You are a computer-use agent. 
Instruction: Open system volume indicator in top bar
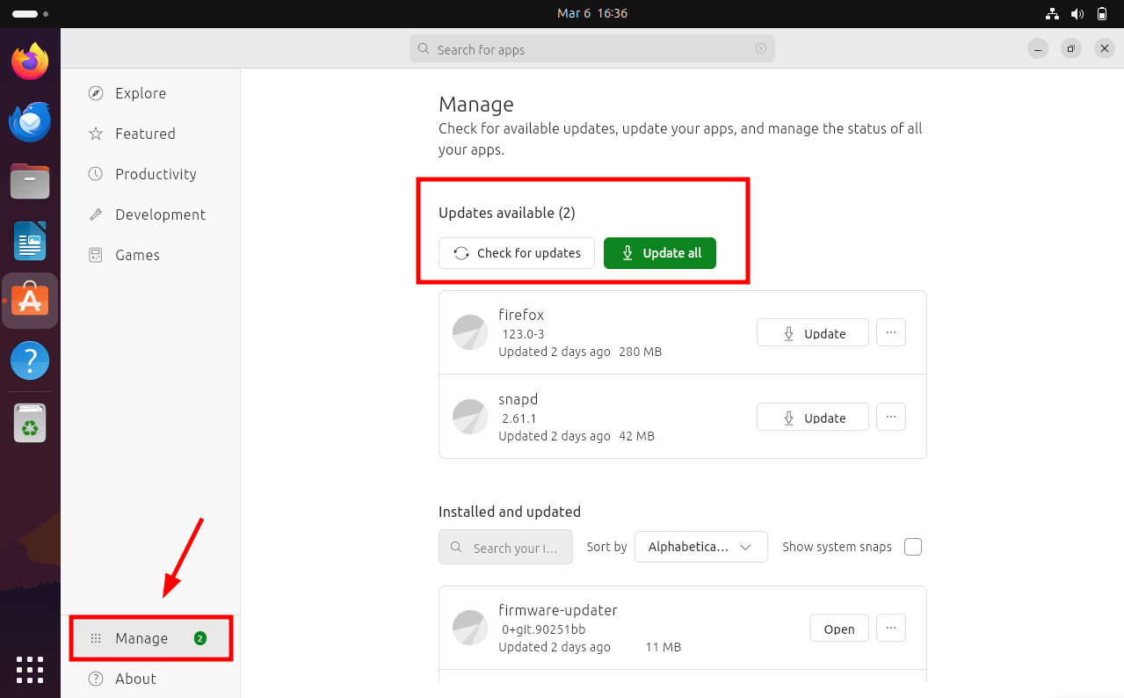point(1077,14)
